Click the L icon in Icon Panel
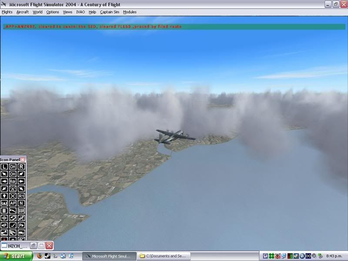This screenshot has height=261, width=348. click(4, 167)
